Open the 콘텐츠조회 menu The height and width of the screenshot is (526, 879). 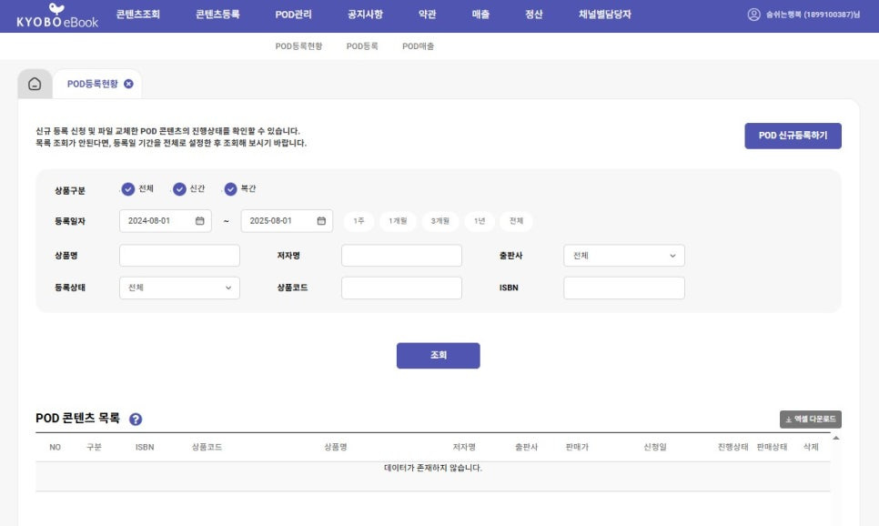click(138, 15)
